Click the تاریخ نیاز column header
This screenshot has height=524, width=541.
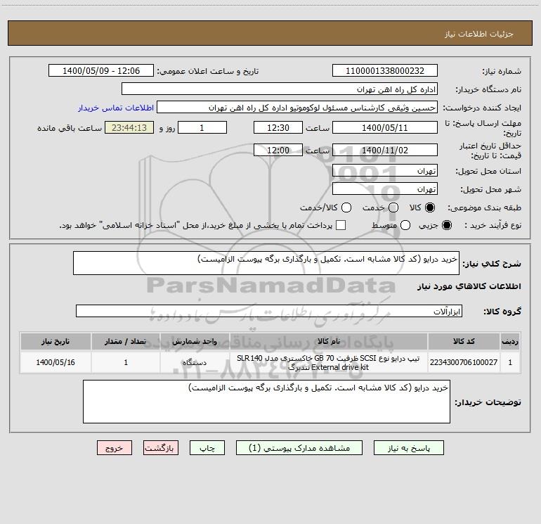tap(56, 341)
